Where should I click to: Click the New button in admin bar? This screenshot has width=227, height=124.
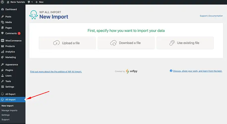point(40,2)
